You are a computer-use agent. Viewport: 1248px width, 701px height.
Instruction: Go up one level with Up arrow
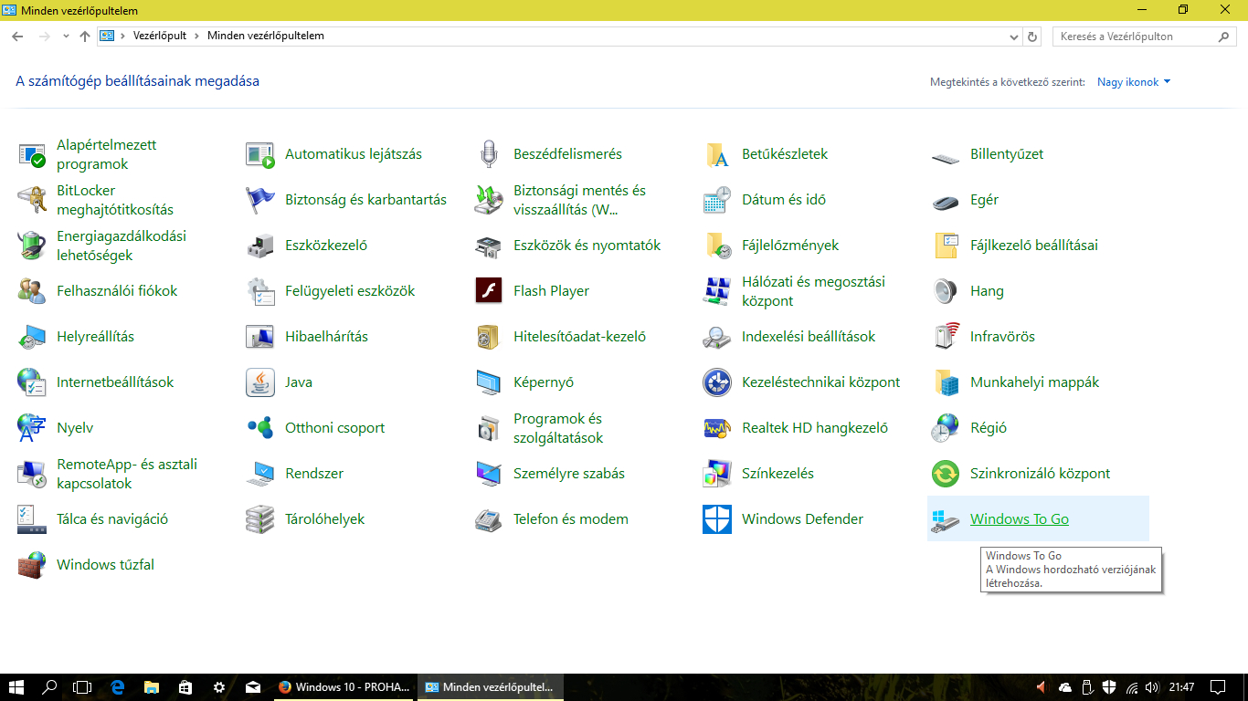pyautogui.click(x=85, y=37)
